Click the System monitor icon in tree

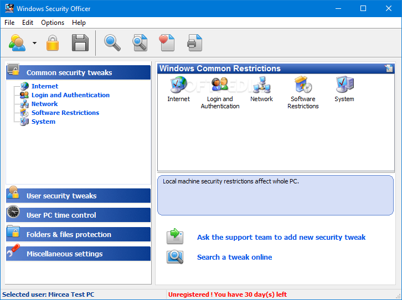pos(24,122)
